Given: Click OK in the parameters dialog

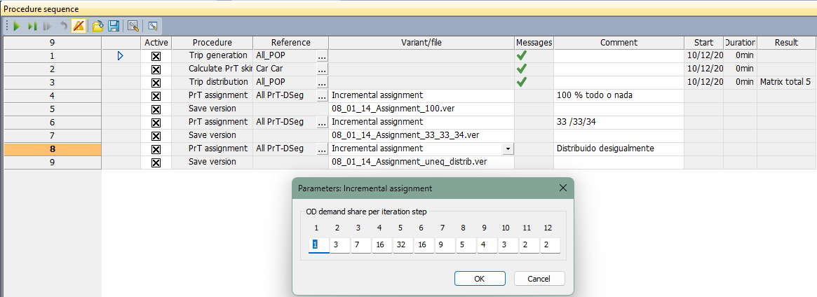Looking at the screenshot, I should coord(480,278).
